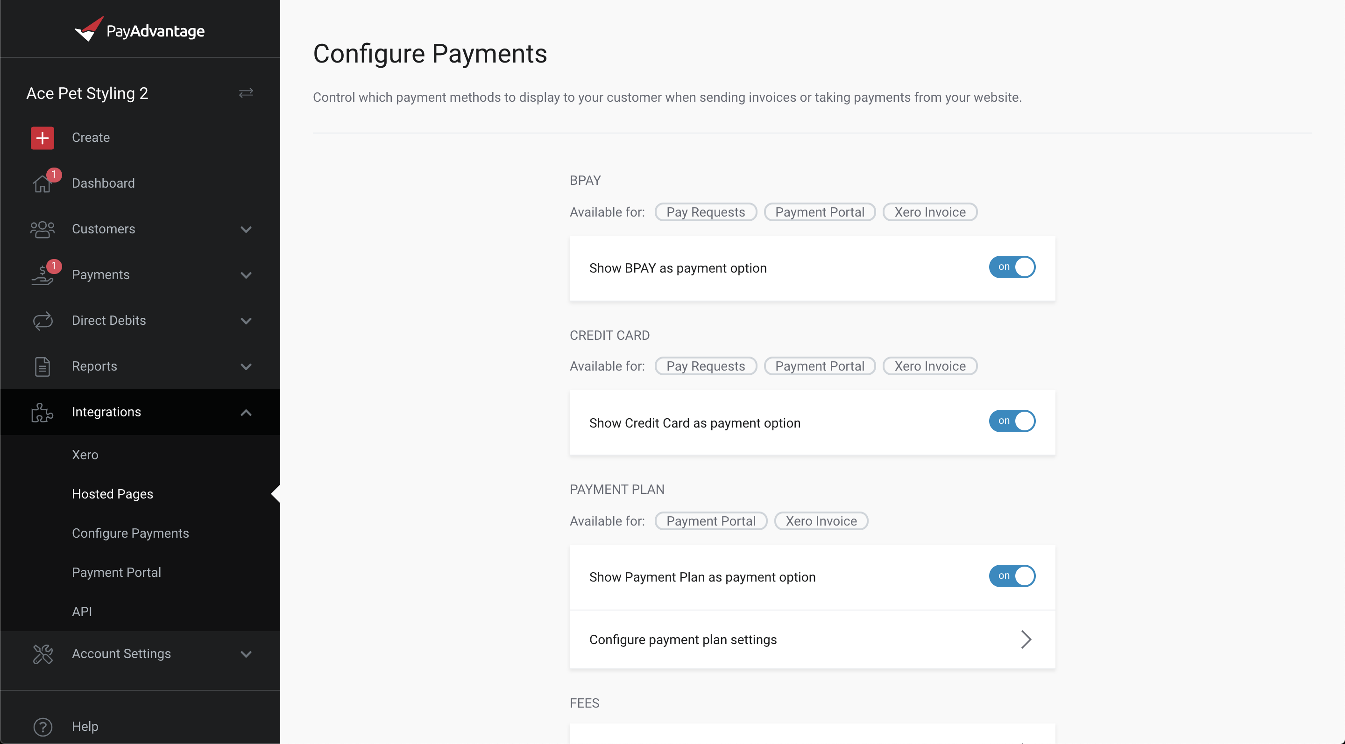Turn off Show BPAY as payment option
The height and width of the screenshot is (744, 1345).
click(x=1012, y=267)
